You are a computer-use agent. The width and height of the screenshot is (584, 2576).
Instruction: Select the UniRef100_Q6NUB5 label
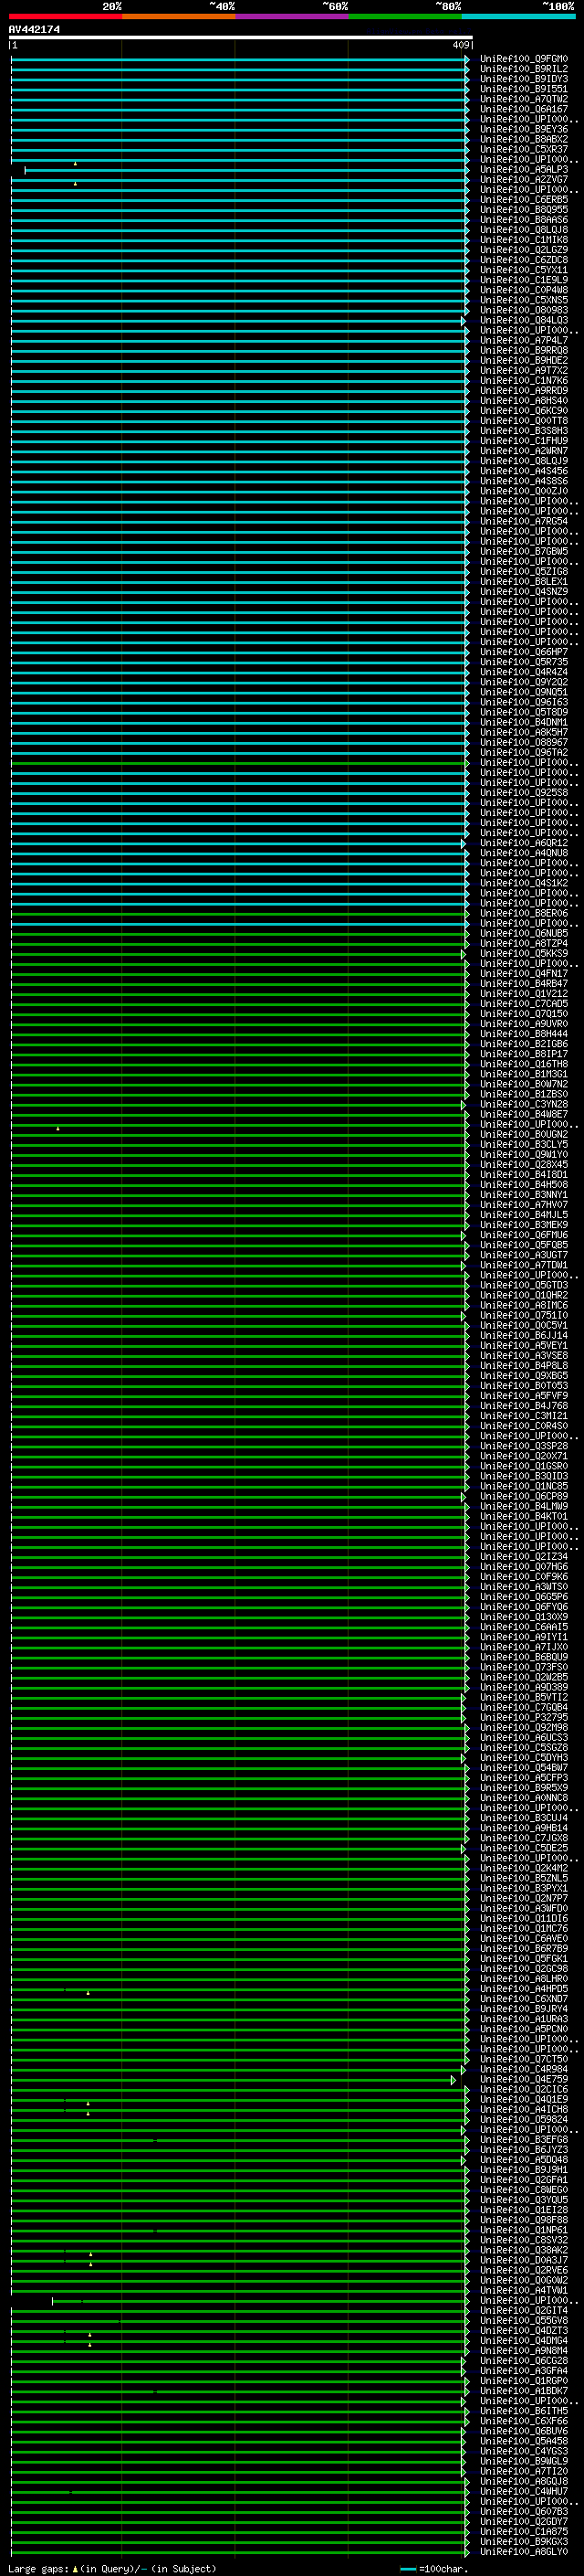point(524,933)
